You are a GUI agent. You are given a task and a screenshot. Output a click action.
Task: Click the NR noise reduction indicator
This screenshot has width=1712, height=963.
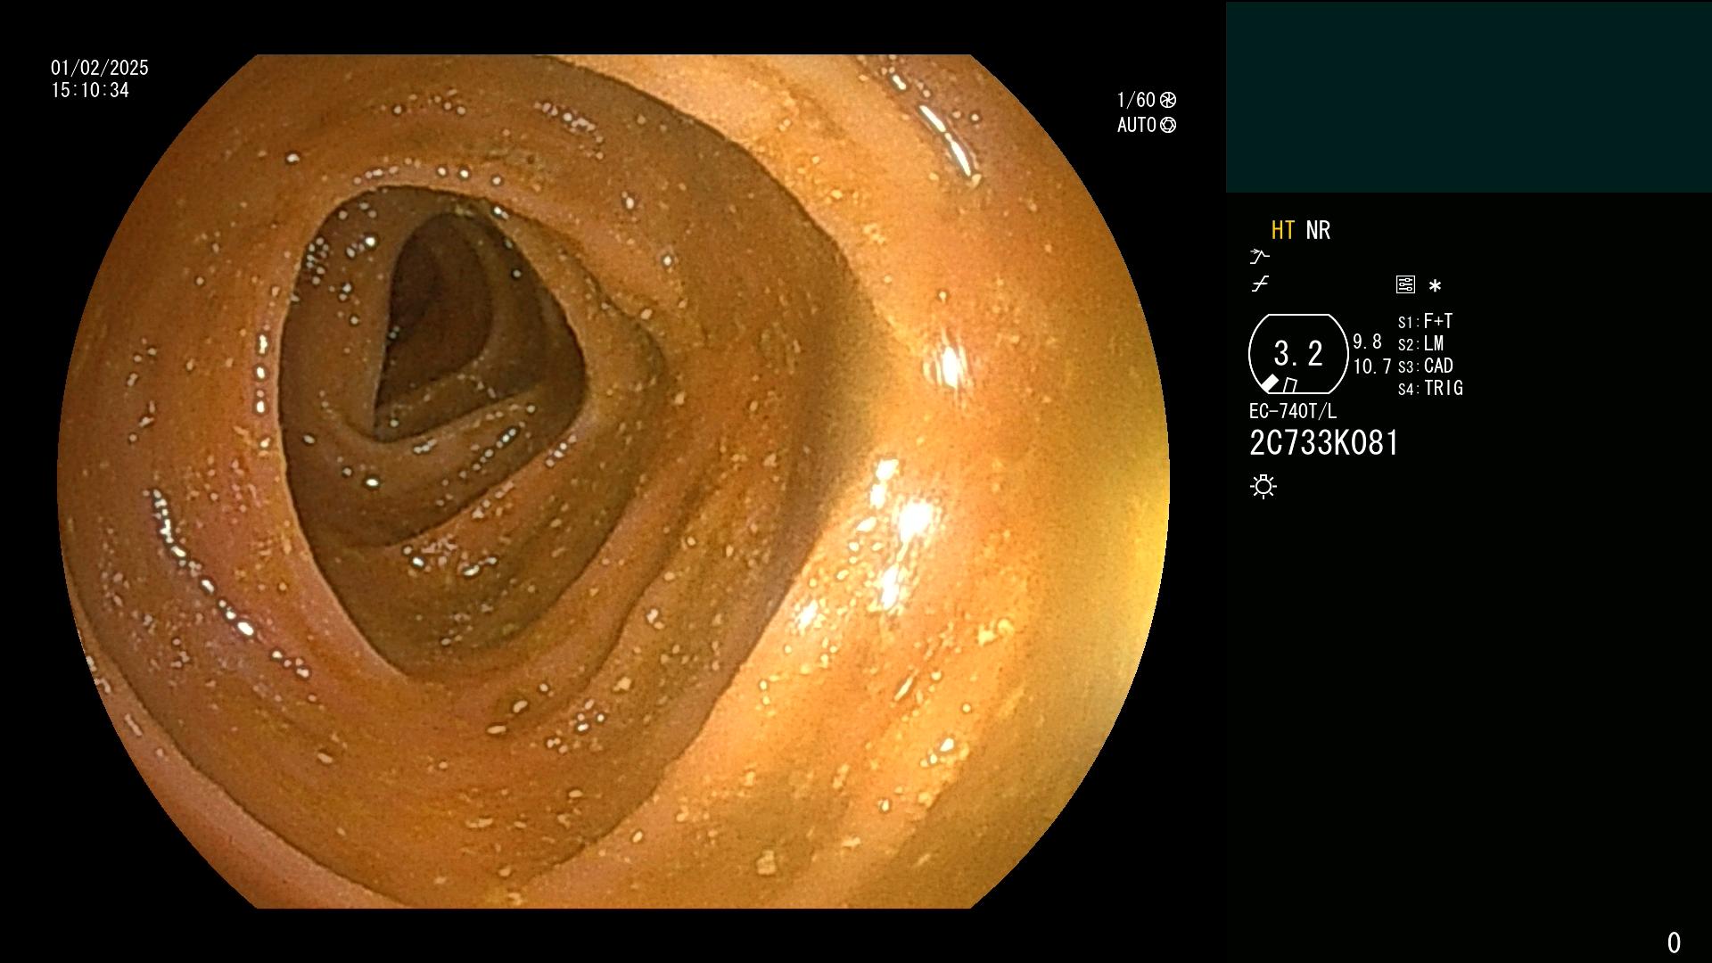coord(1318,231)
